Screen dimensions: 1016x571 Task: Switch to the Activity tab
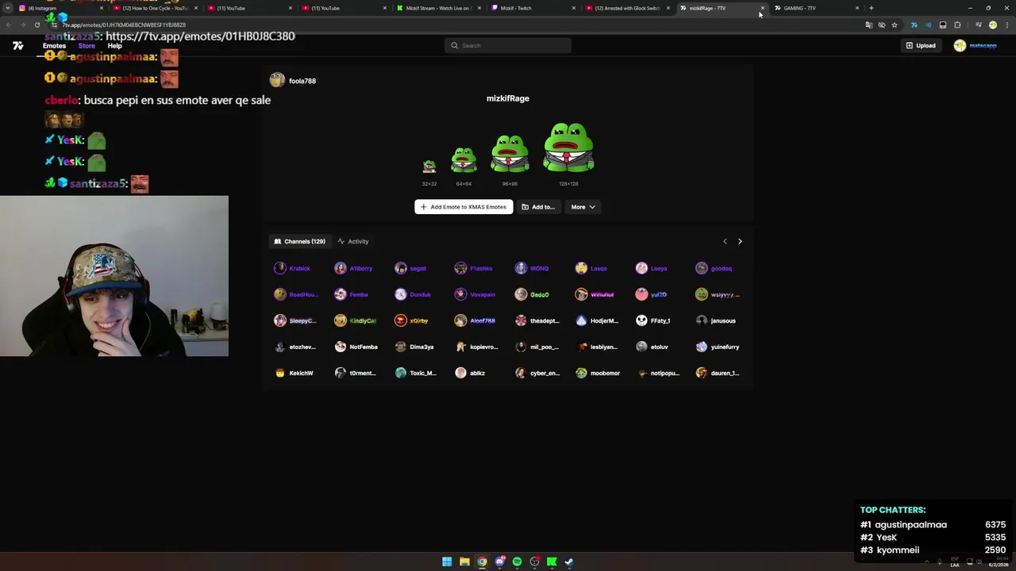(353, 241)
